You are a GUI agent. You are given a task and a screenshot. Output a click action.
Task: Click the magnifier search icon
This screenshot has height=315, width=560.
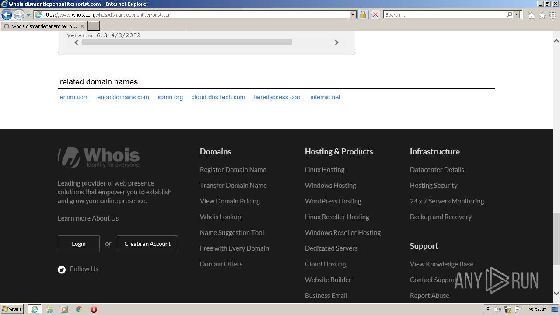(x=509, y=14)
